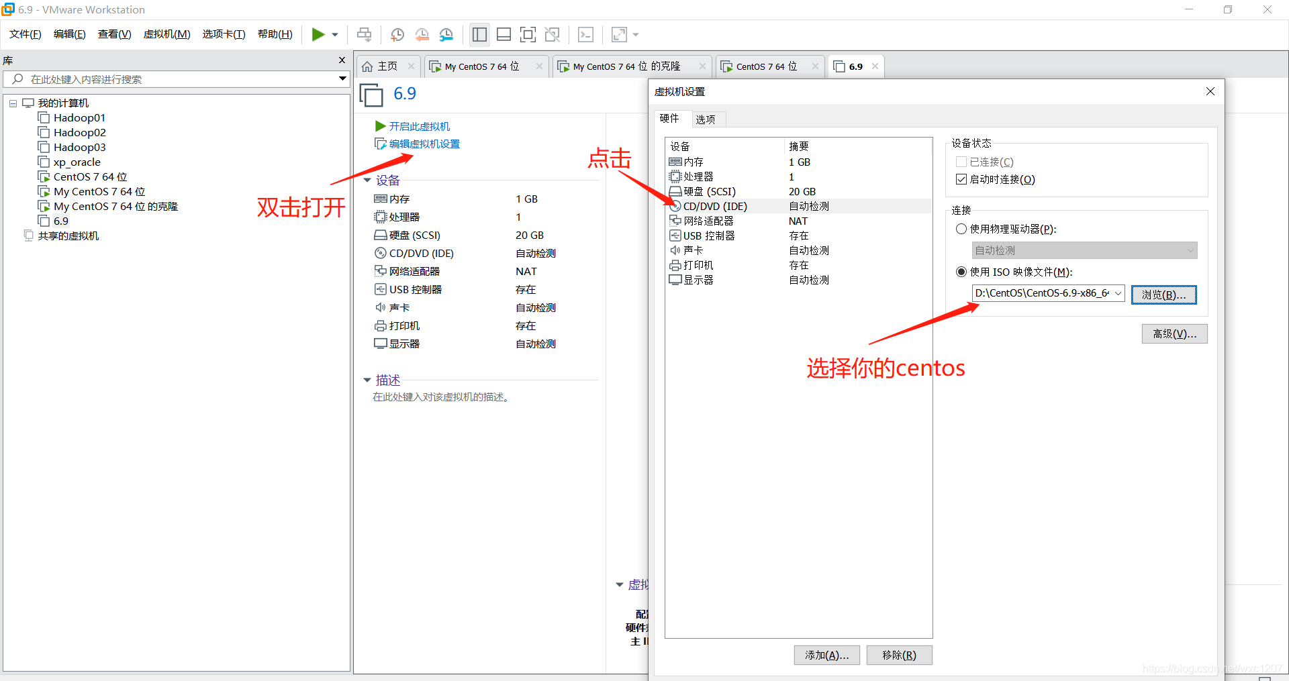Switch to the CentOS 7 64 位 tab
Screen dimensions: 1289x681
(766, 66)
